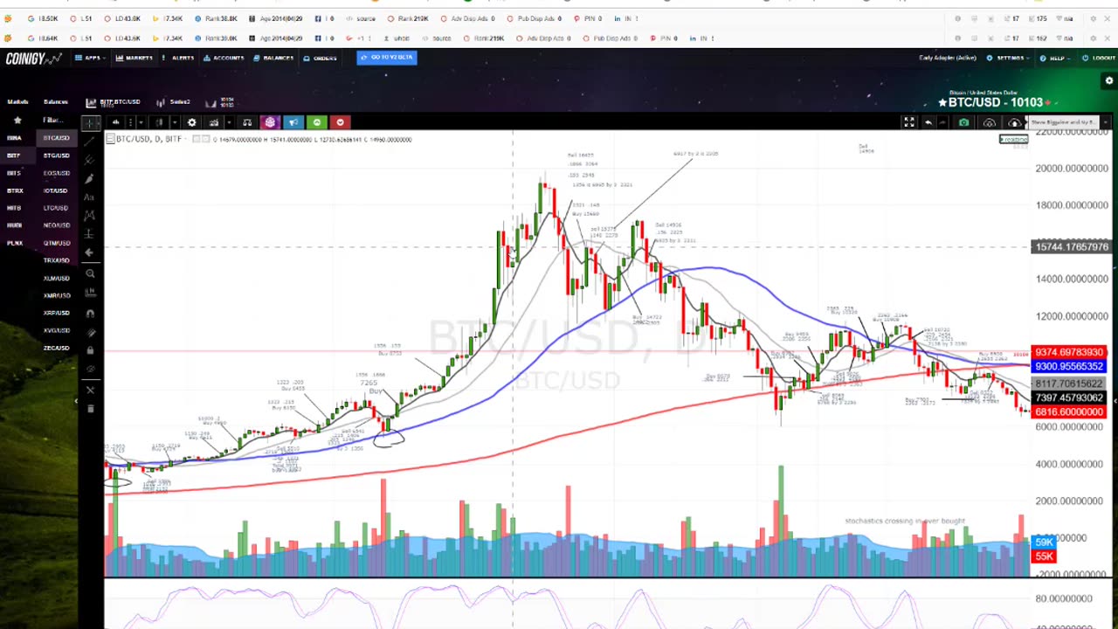Select the brush drawing tool

coord(90,179)
